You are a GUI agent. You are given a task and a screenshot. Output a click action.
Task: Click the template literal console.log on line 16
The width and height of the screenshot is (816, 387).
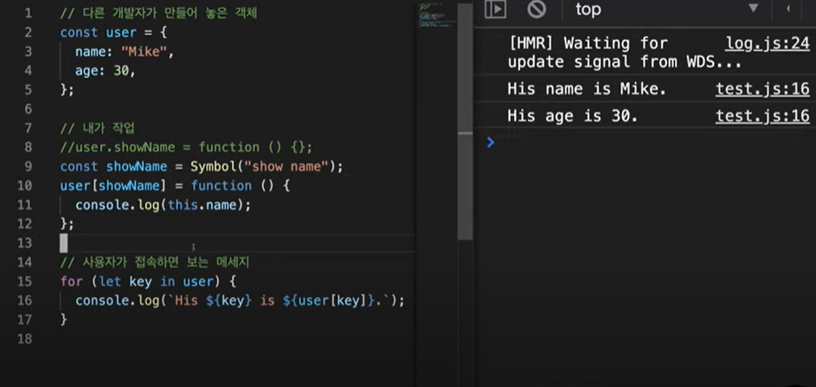240,301
